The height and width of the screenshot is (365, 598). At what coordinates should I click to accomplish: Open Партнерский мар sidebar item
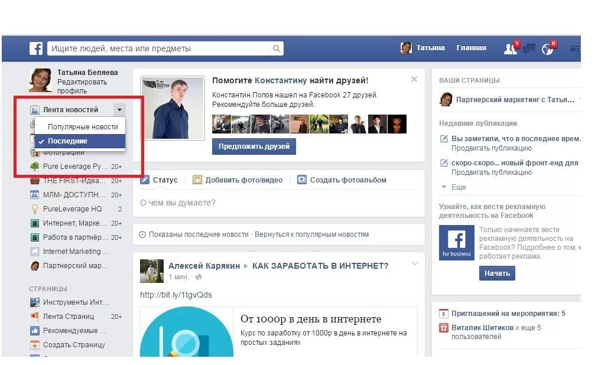point(76,266)
